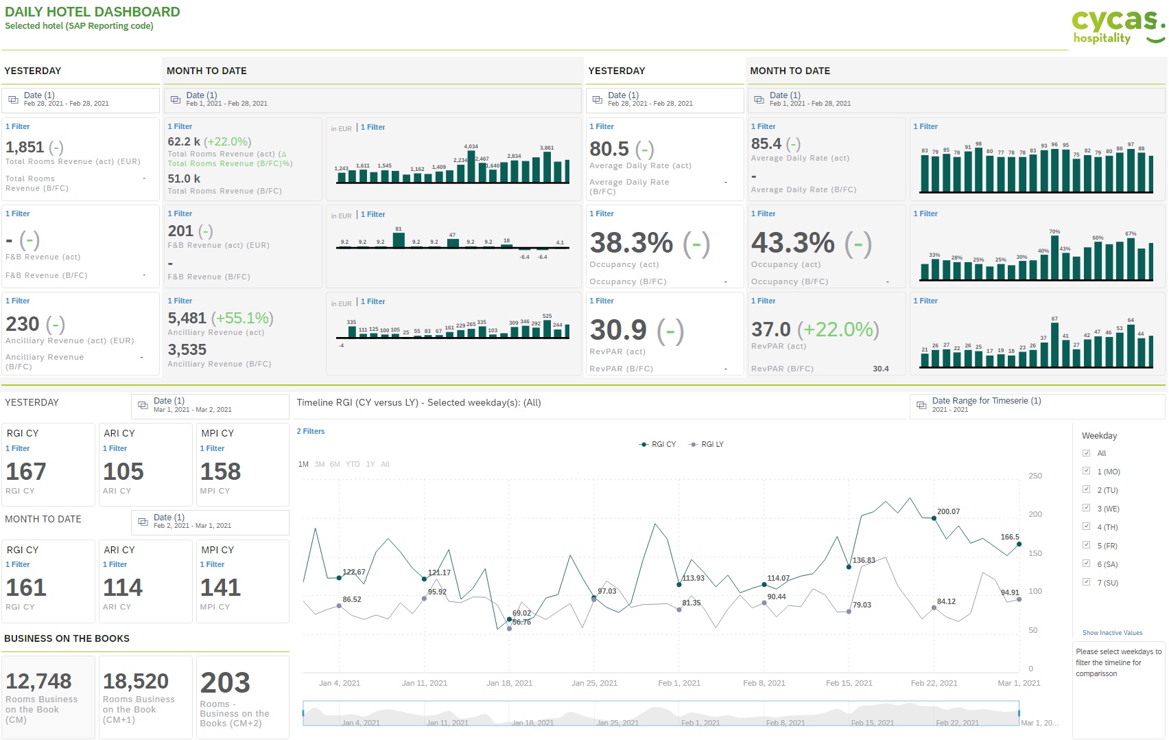Open Yesterday date filter icon above Total Rooms Revenue
Screen dimensions: 1169x740
click(13, 100)
